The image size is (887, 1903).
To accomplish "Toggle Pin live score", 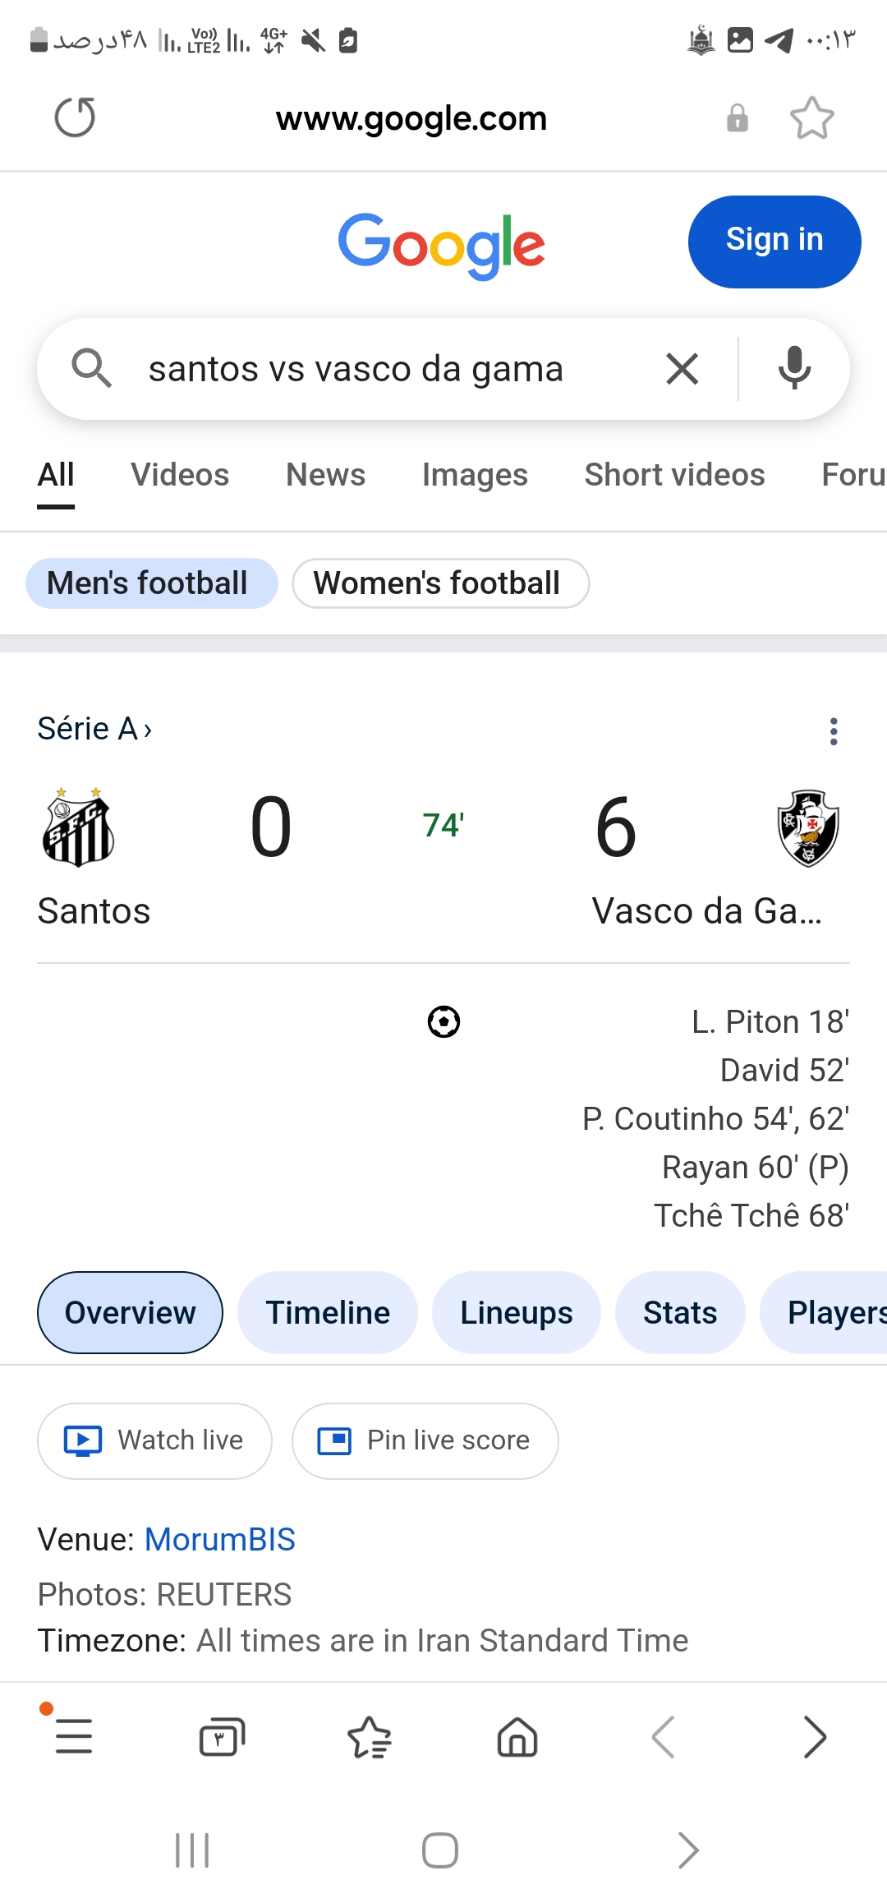I will click(425, 1440).
